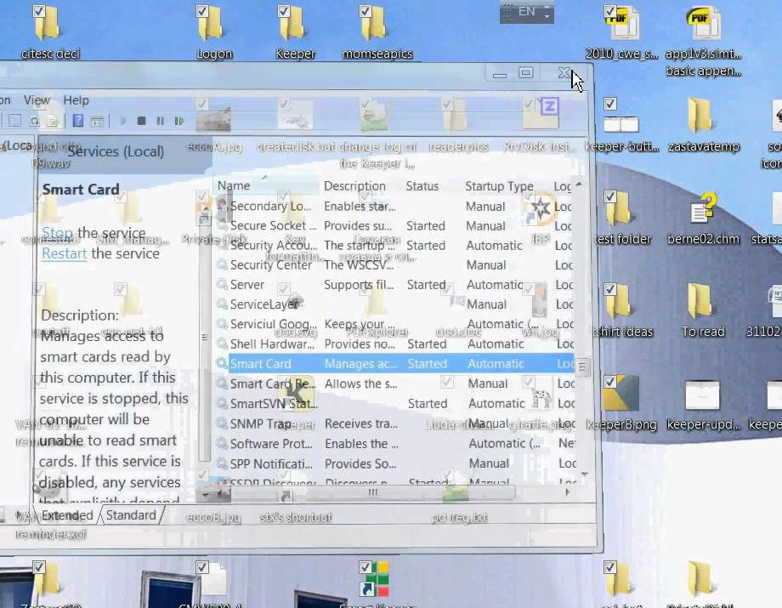Open the berne02.chm help file icon
Screen dimensions: 782x608
tap(703, 210)
